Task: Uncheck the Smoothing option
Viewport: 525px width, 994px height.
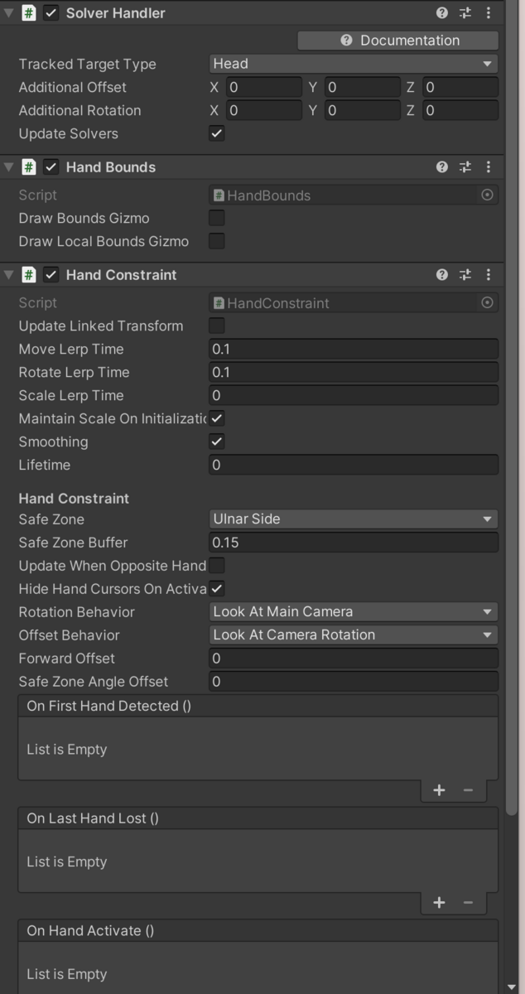Action: 216,442
